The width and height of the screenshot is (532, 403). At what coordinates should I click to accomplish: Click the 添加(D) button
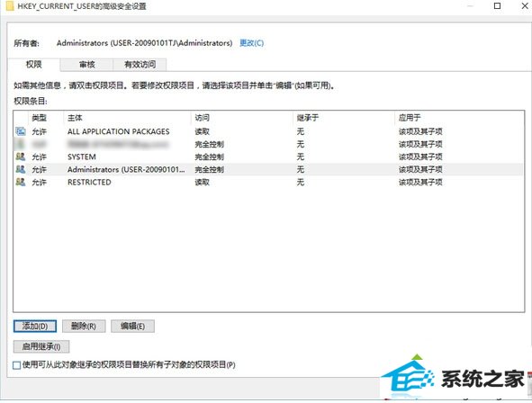[x=35, y=326]
